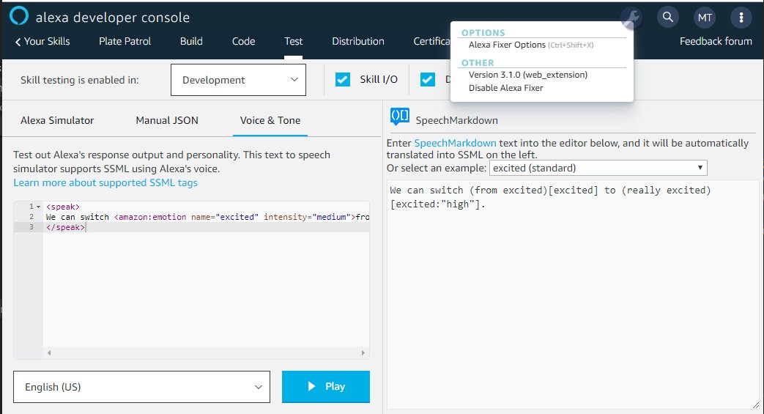Open the excited (standard) example dropdown
The image size is (764, 414).
click(598, 168)
